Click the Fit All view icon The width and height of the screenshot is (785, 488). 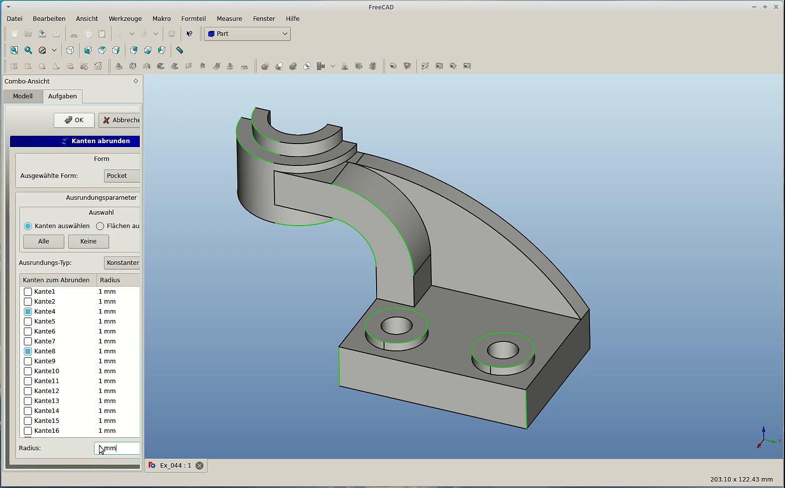point(14,50)
